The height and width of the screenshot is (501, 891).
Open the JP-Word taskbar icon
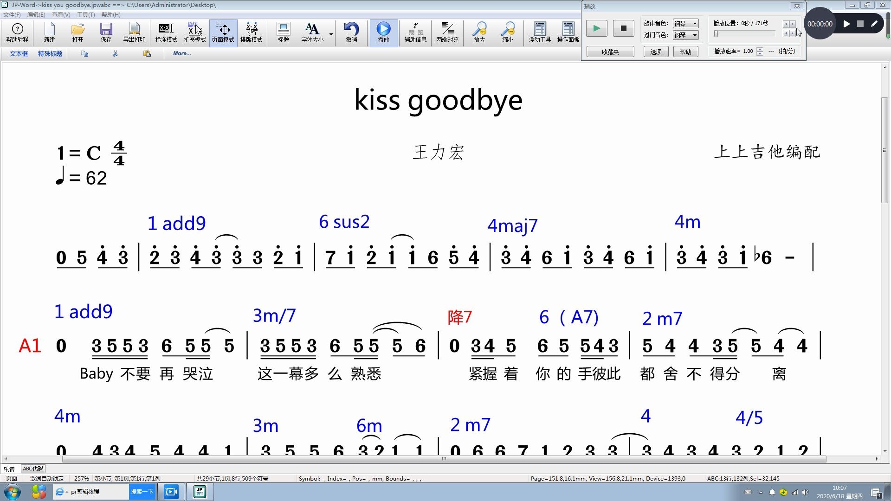point(200,492)
